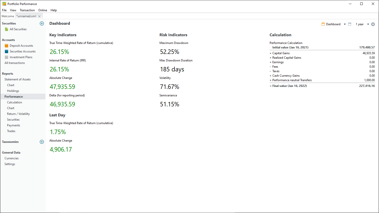Click the new dashboard column icon
This screenshot has height=213, width=379.
tap(350, 24)
